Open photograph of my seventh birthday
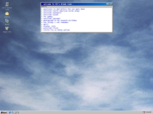 (x=60, y=21)
